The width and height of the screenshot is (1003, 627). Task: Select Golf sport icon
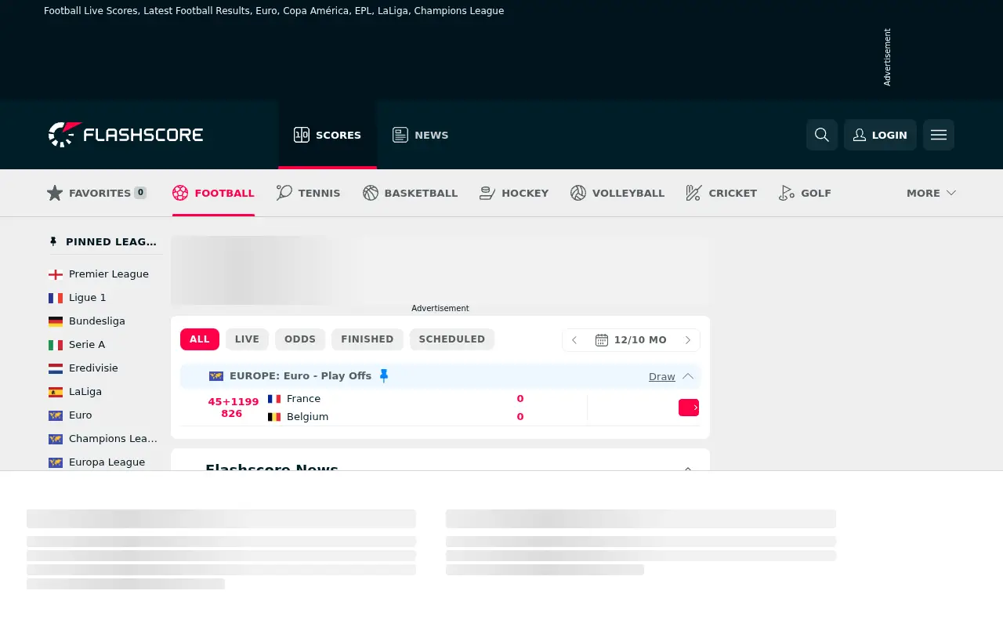(x=805, y=193)
